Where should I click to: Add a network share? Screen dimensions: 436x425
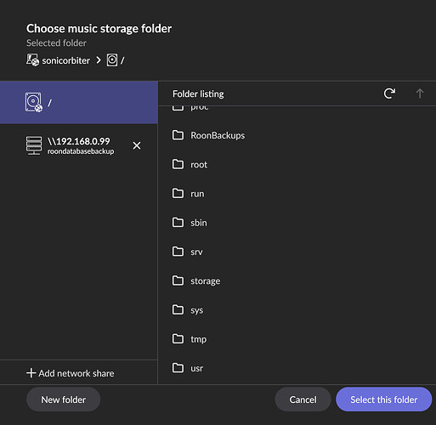click(x=71, y=373)
